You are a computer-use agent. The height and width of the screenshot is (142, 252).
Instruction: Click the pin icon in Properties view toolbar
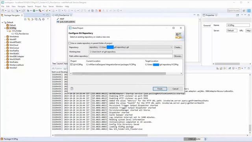click(237, 15)
